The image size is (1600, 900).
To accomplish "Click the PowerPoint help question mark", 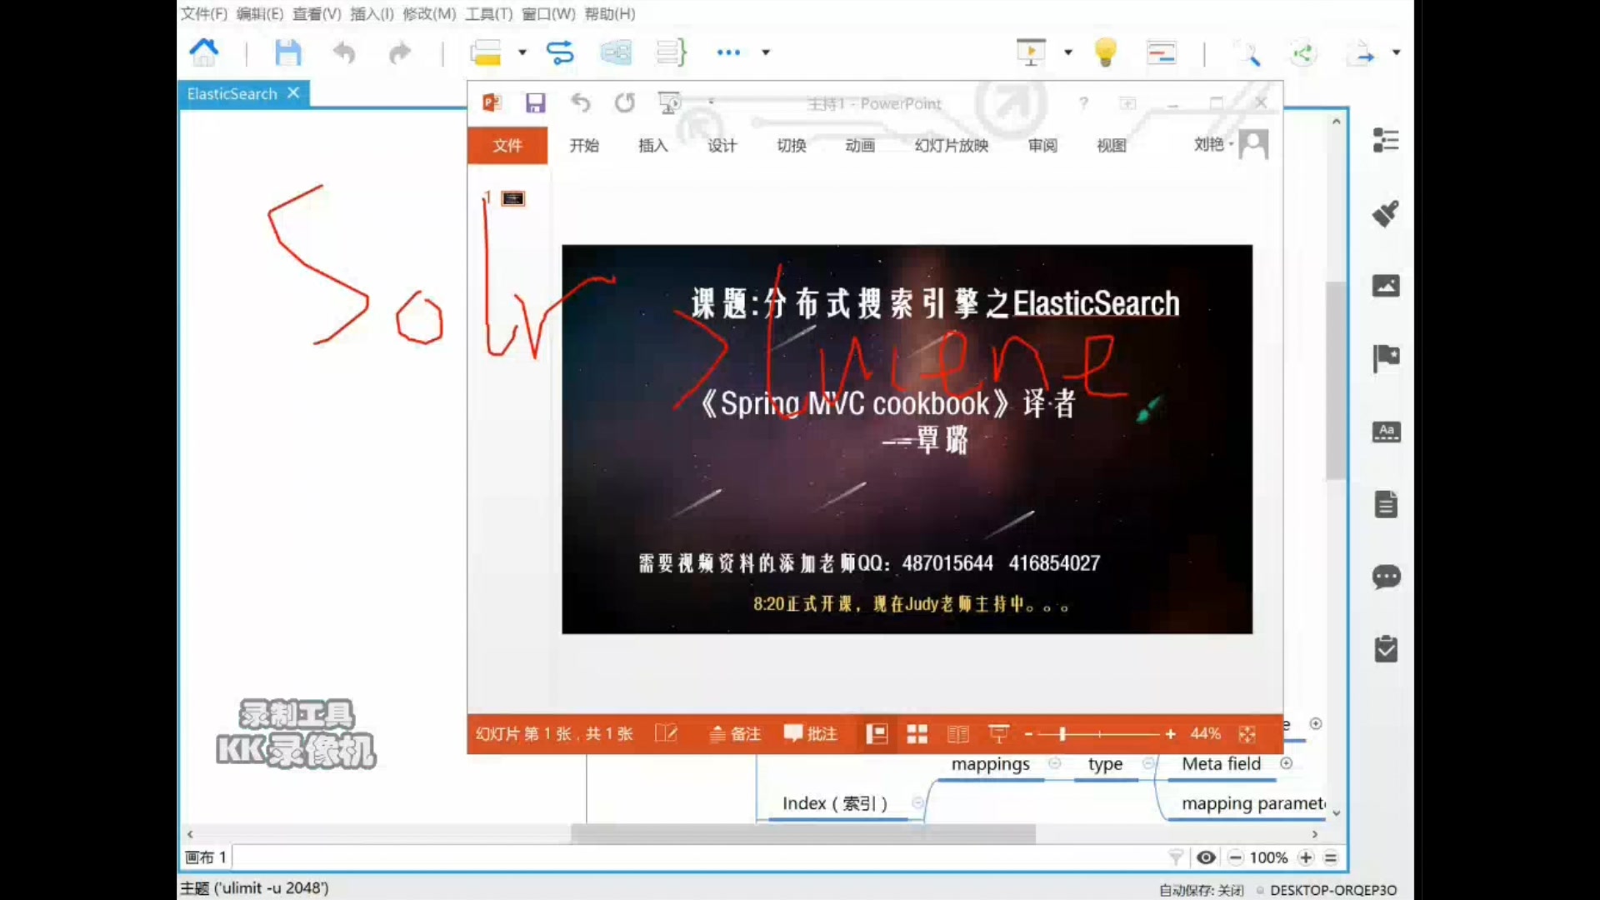I will pyautogui.click(x=1083, y=103).
